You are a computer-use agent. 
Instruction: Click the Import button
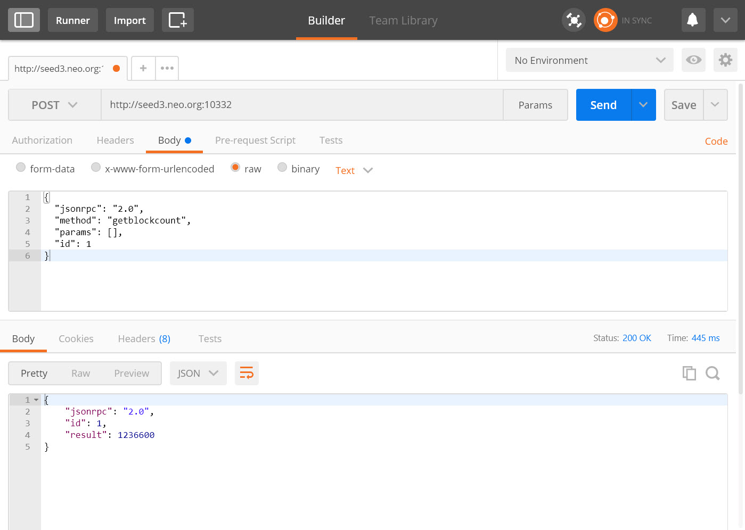130,20
